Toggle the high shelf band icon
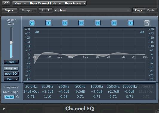Image resolution: width=159 pixels, height=113 pixels. point(131,23)
